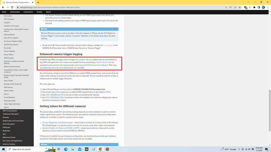Open the browser profile avatar
Viewport: 271px width, 152px height.
coord(263,8)
